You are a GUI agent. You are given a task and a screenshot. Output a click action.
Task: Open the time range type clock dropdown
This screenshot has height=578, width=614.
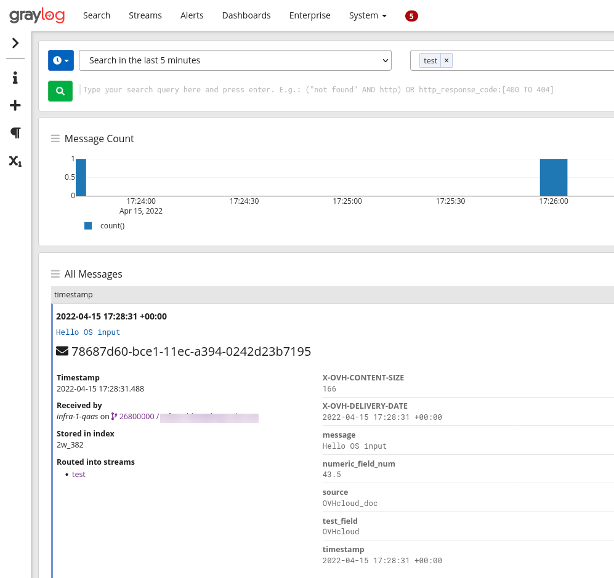(x=61, y=60)
